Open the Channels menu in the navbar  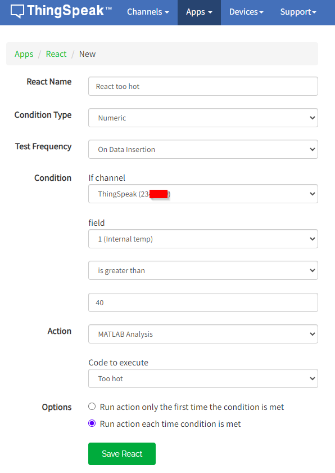(x=148, y=12)
